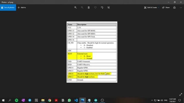184x103 pixels.
Task: Rotate the photo
Action: [102, 7]
